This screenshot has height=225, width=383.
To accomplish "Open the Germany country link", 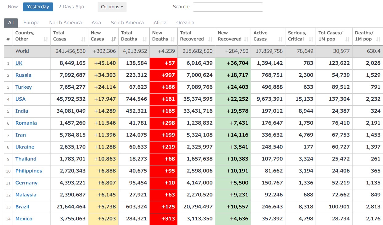I will click(x=26, y=183).
